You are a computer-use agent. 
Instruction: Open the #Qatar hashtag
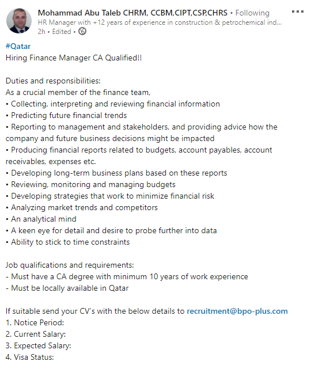(18, 46)
